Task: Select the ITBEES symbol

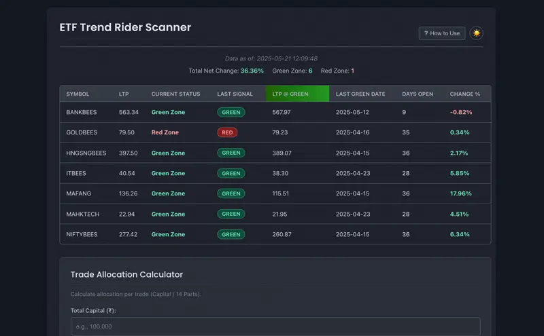Action: tap(76, 173)
